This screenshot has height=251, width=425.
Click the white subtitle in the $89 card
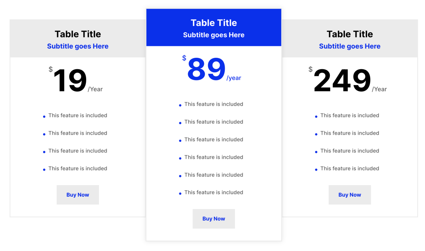click(214, 35)
